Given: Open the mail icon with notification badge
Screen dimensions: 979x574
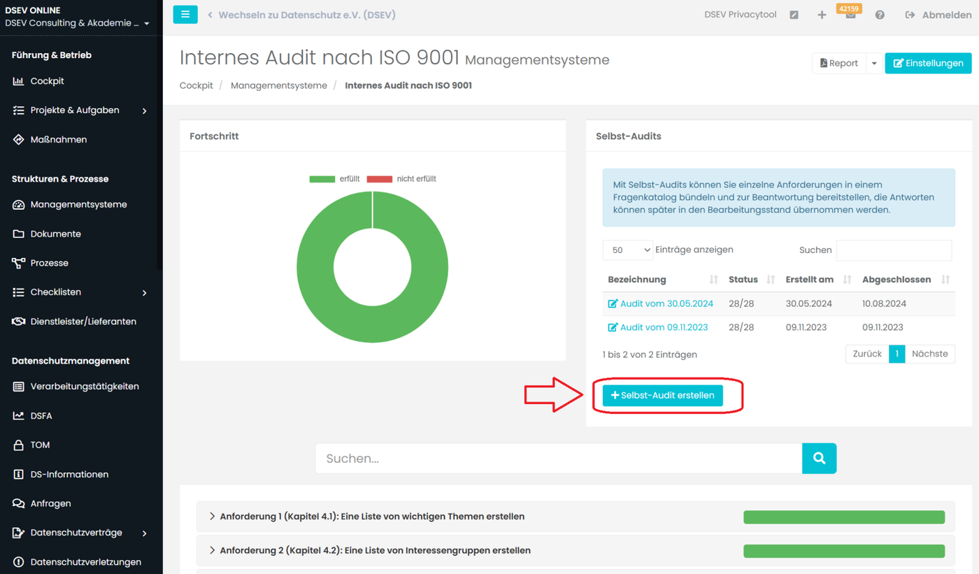Looking at the screenshot, I should [850, 15].
